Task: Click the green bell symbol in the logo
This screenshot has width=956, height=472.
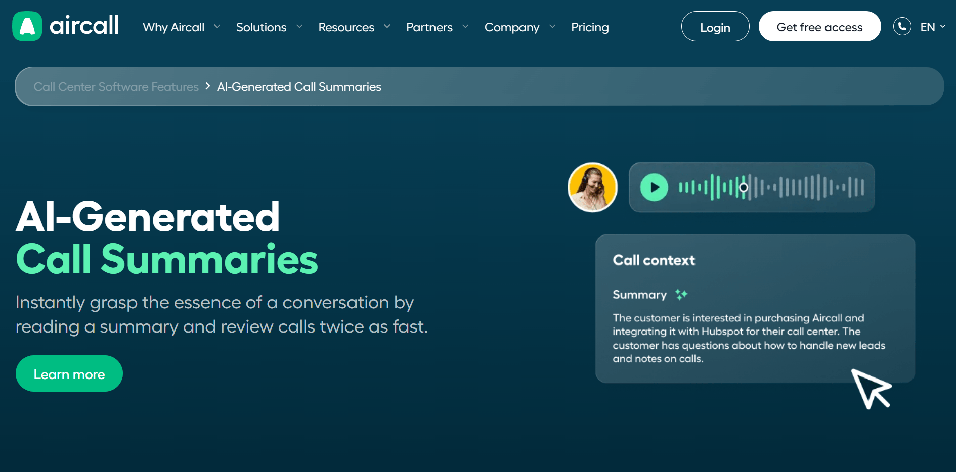Action: pos(27,26)
